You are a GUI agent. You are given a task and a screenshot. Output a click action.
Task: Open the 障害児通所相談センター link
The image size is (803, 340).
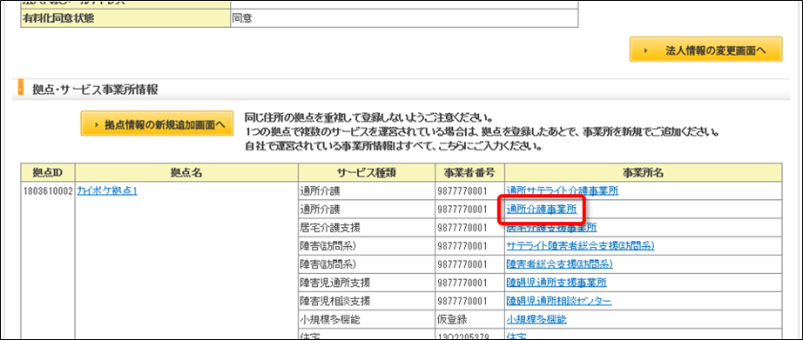pyautogui.click(x=558, y=301)
